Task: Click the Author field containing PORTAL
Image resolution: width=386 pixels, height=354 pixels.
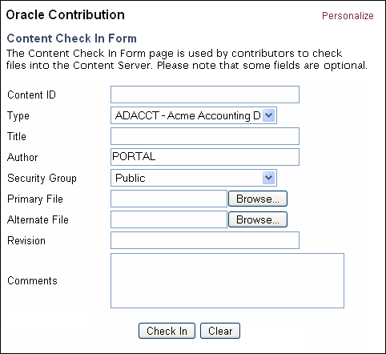Action: (x=205, y=157)
